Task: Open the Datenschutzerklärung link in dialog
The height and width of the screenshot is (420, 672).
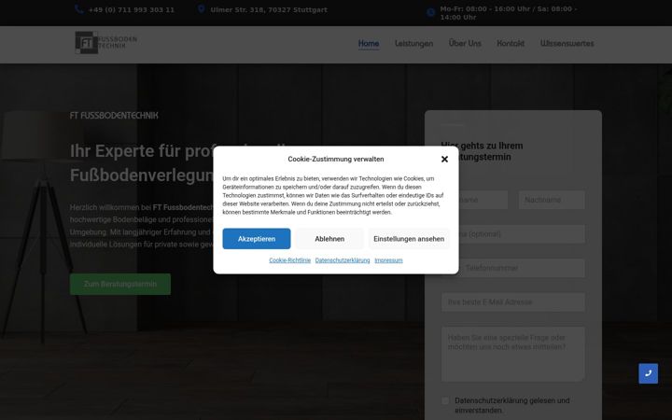Action: point(343,260)
